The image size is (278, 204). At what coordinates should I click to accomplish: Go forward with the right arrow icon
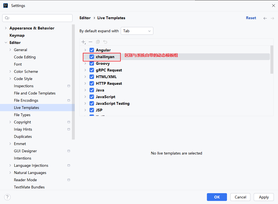272,18
